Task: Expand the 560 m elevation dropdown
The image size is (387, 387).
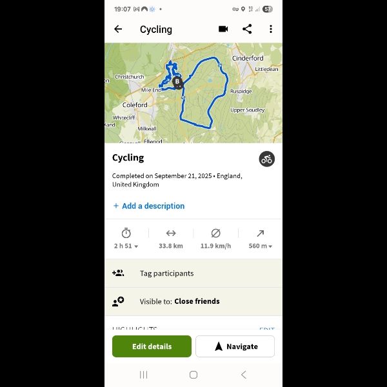Action: pyautogui.click(x=261, y=246)
